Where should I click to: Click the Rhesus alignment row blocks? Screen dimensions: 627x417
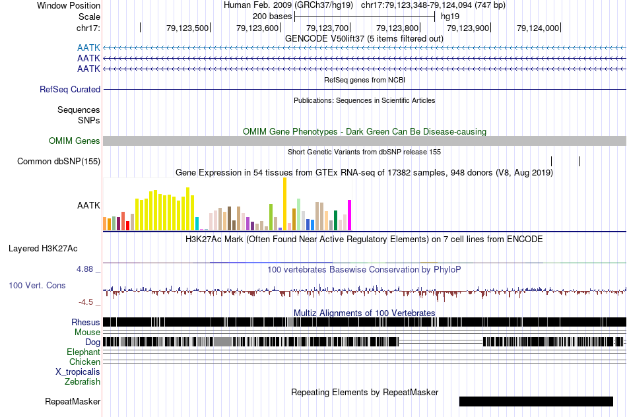[364, 322]
